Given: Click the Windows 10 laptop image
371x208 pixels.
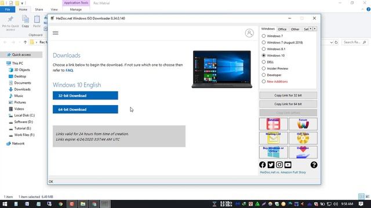Looking at the screenshot, I should [221, 69].
